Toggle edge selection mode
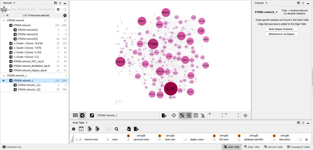The height and width of the screenshot is (150, 313). pos(189,115)
